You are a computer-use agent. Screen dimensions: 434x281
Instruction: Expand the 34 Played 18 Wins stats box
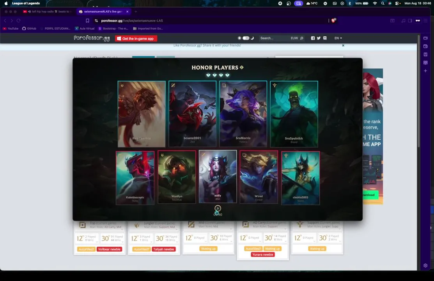(167, 238)
